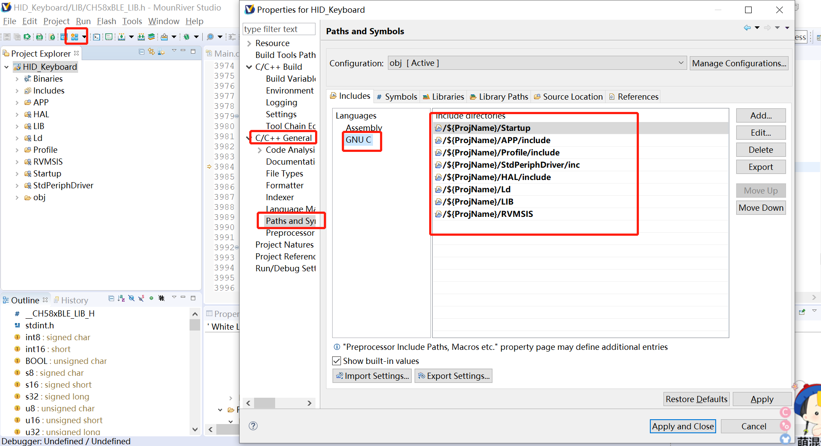Click the Add... button

[760, 115]
